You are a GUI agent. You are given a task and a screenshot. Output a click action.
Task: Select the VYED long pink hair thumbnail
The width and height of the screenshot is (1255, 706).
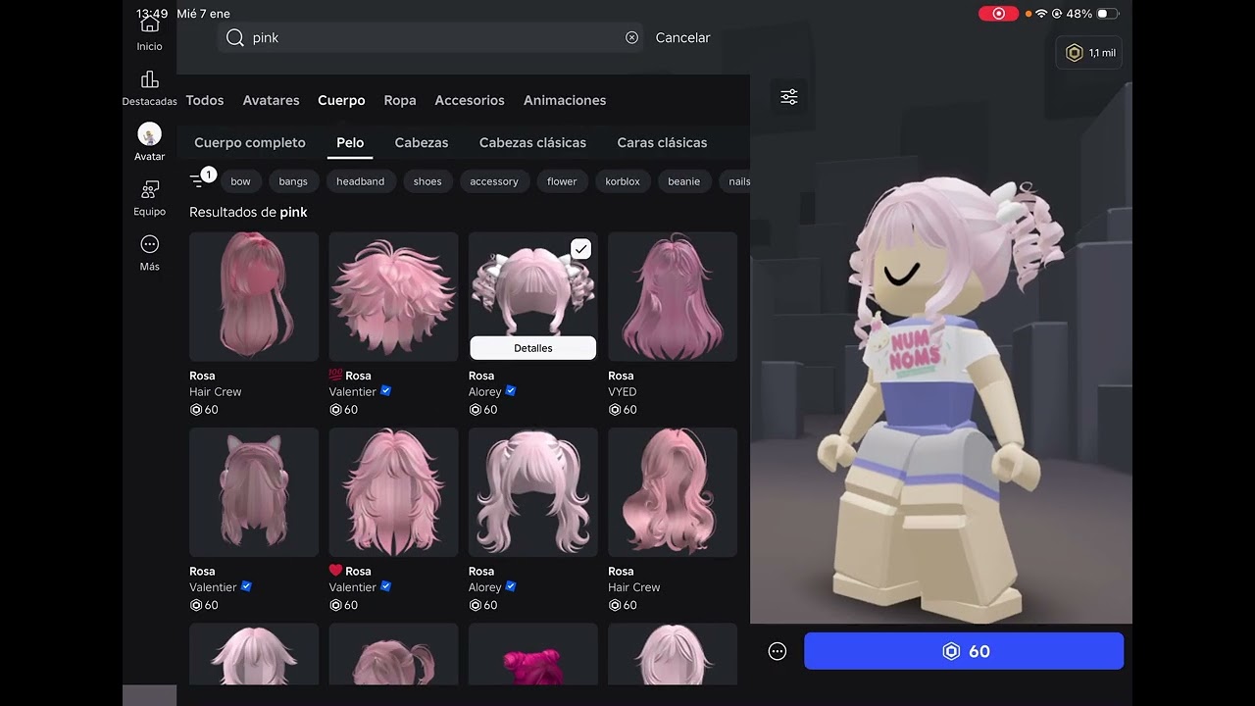coord(673,296)
